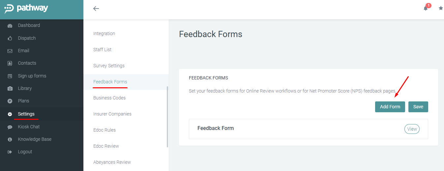Click the Add Form button

390,107
